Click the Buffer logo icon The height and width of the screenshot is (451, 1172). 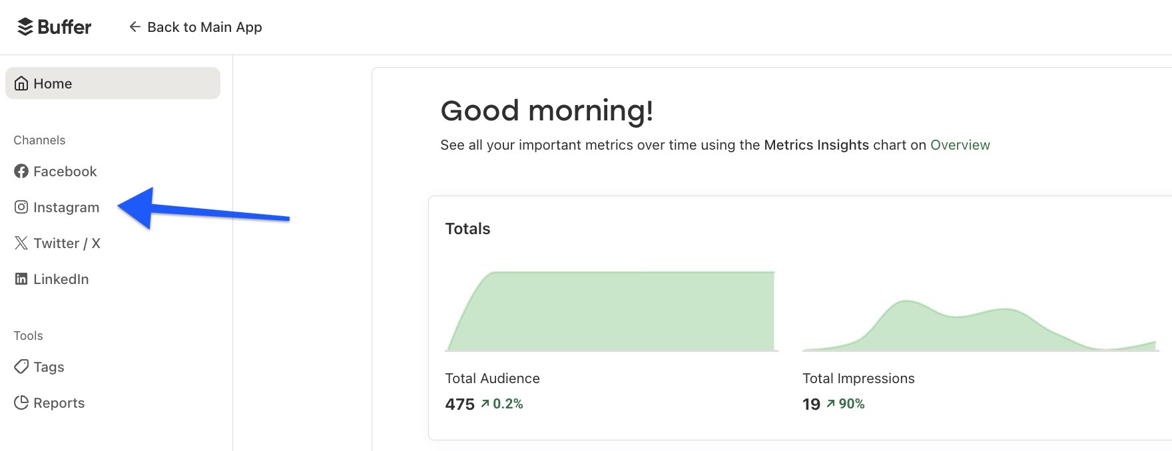(25, 27)
